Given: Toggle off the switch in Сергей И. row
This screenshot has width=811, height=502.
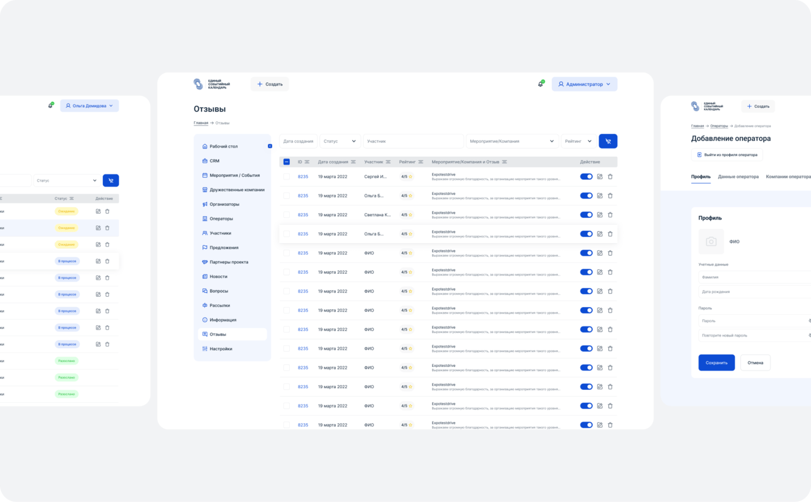Looking at the screenshot, I should click(x=586, y=177).
